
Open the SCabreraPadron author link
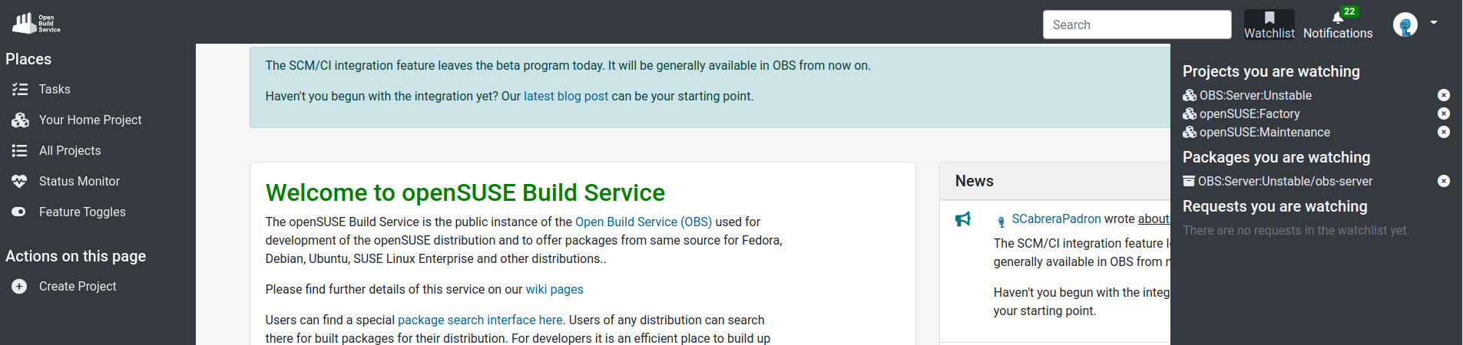tap(1056, 219)
